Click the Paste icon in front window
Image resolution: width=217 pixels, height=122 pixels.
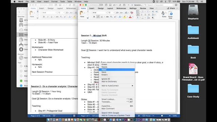[x=81, y=13]
